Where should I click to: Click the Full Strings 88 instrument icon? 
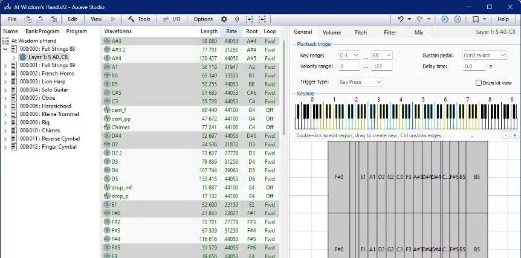click(14, 49)
